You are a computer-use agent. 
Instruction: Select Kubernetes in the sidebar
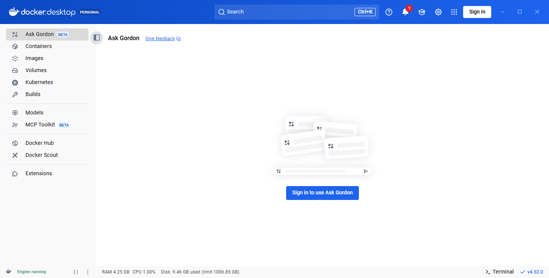(47, 83)
